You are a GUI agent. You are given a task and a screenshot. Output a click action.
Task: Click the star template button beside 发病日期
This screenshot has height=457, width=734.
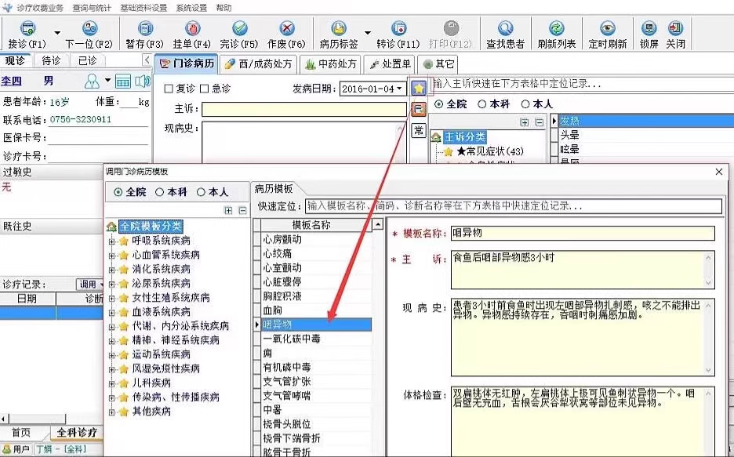(419, 88)
